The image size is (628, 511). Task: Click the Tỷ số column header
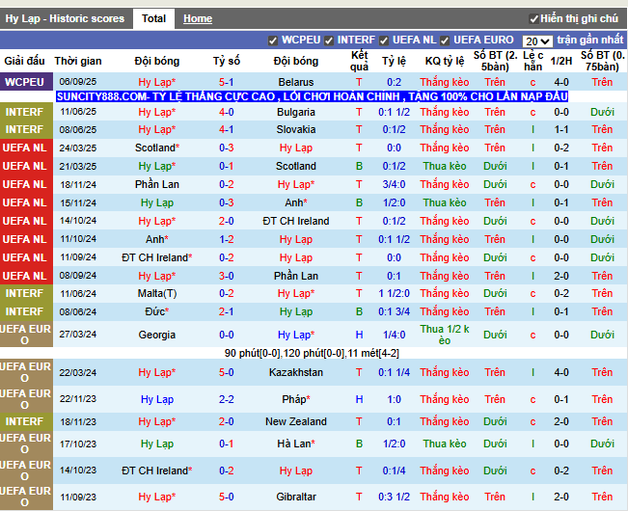pos(227,62)
